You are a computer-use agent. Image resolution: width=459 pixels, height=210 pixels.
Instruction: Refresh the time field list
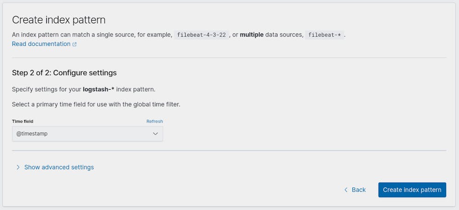click(x=154, y=121)
